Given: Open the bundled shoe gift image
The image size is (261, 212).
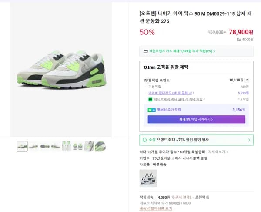Looking at the screenshot, I should [148, 178].
